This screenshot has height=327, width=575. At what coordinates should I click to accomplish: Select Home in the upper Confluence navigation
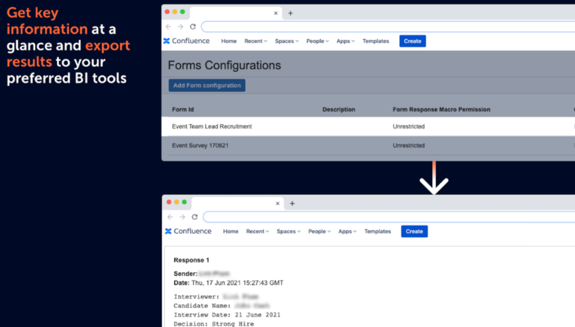229,41
